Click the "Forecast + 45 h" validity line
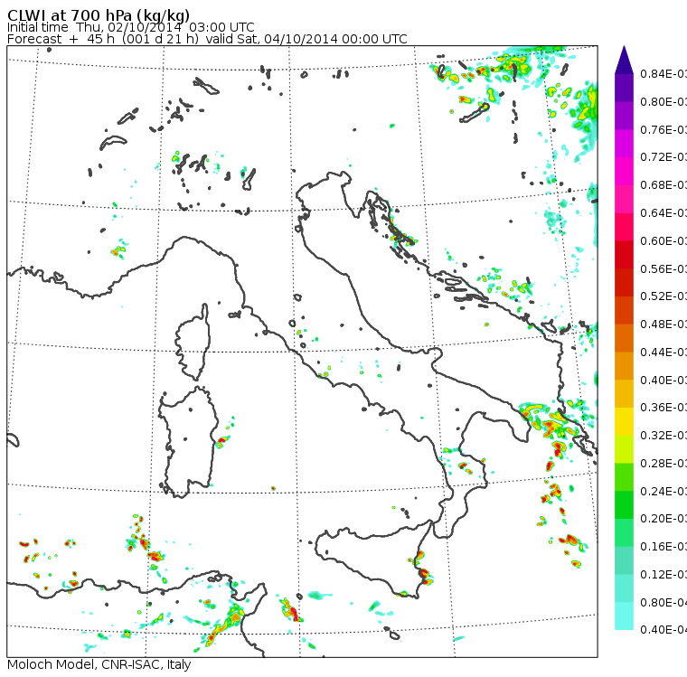 point(207,40)
